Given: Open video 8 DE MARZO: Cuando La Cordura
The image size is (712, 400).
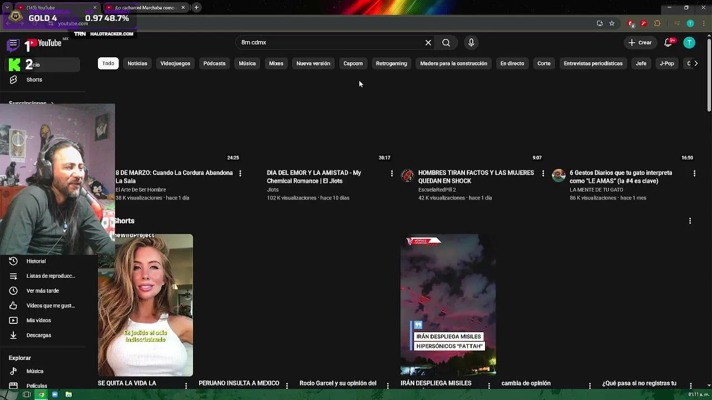Looking at the screenshot, I should tap(174, 177).
